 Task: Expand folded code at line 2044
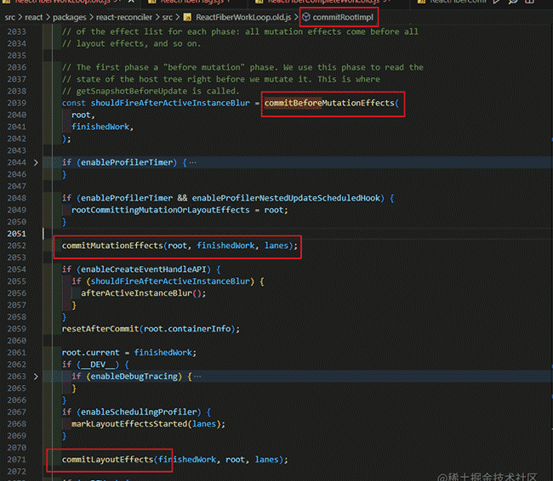pyautogui.click(x=36, y=162)
